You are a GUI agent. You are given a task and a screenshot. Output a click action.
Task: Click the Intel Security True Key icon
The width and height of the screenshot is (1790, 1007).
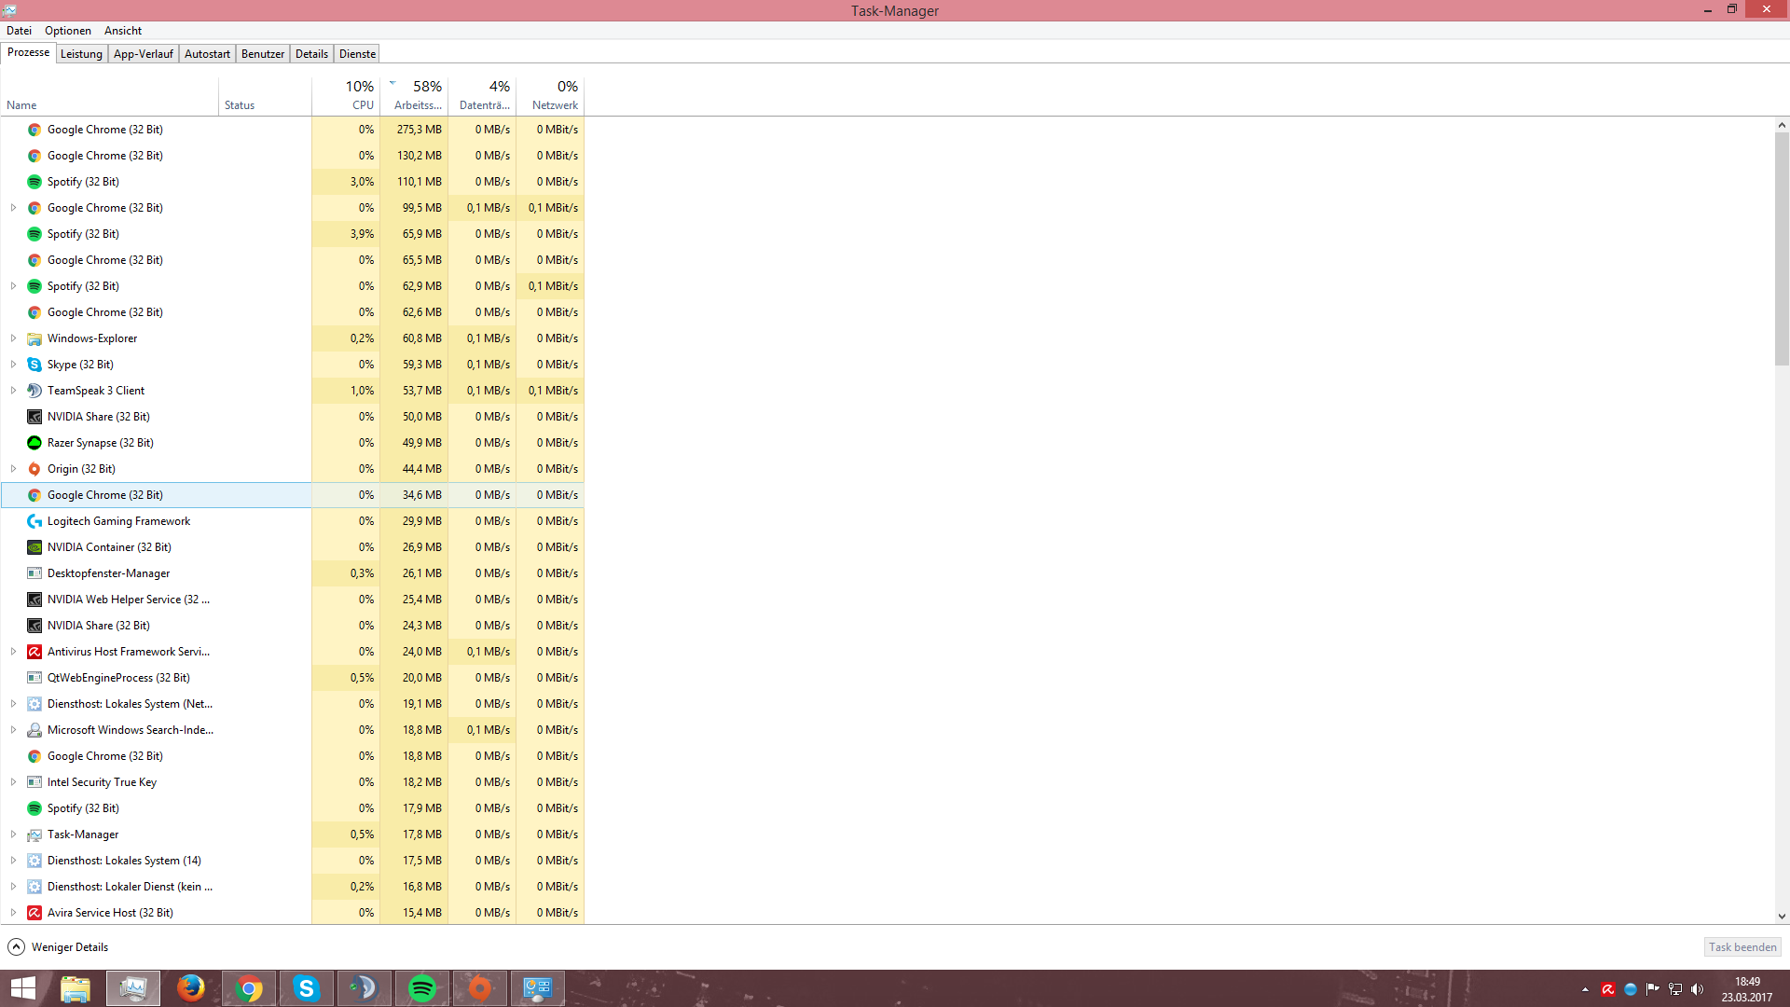tap(34, 782)
